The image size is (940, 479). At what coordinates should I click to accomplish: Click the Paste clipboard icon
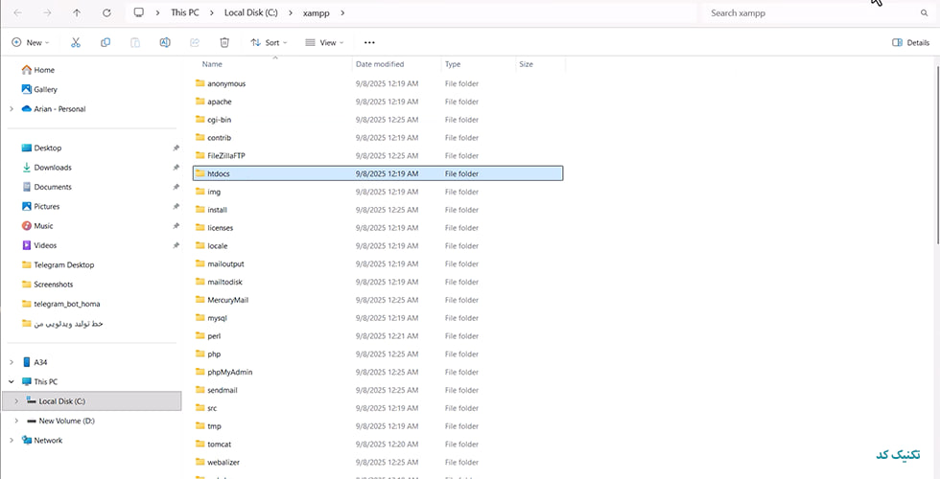(x=135, y=42)
